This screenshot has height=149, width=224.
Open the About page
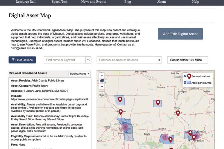(161, 2)
